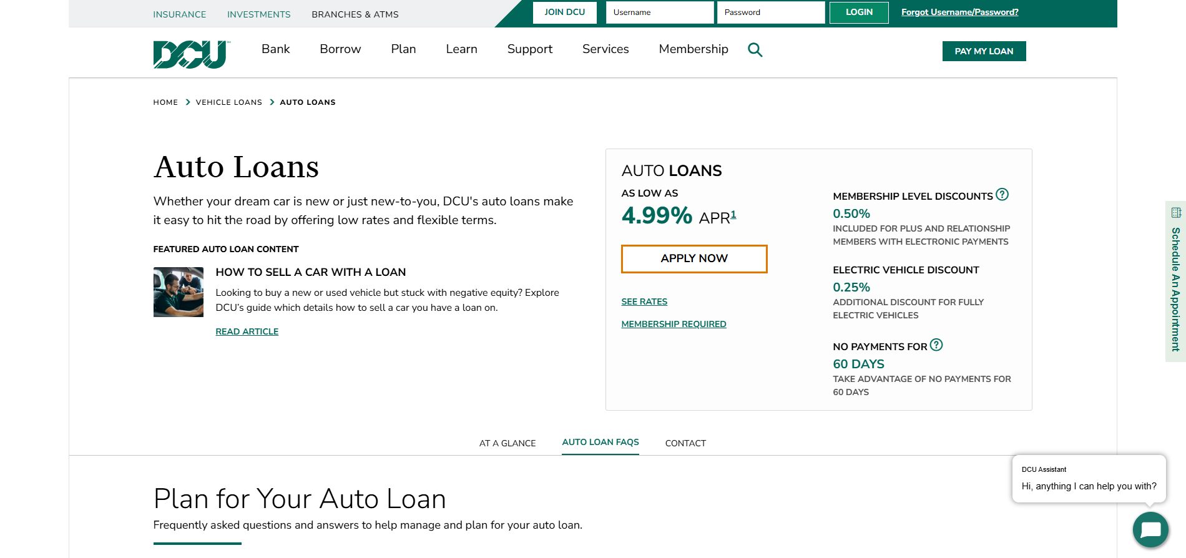The height and width of the screenshot is (558, 1186).
Task: Open the Forgot Username/Password link
Action: pyautogui.click(x=959, y=12)
